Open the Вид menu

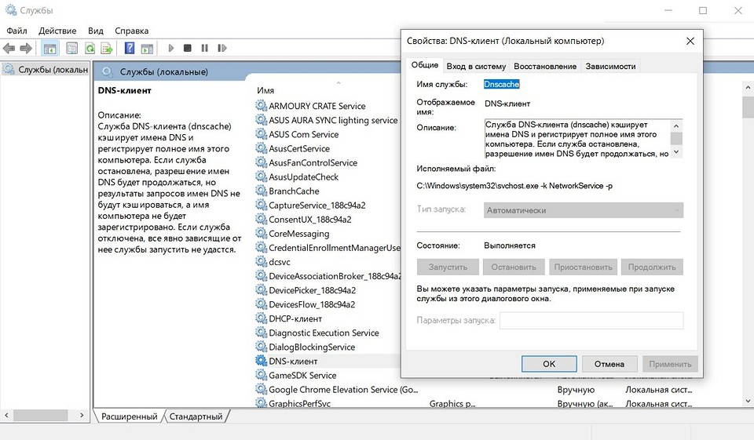tap(96, 31)
